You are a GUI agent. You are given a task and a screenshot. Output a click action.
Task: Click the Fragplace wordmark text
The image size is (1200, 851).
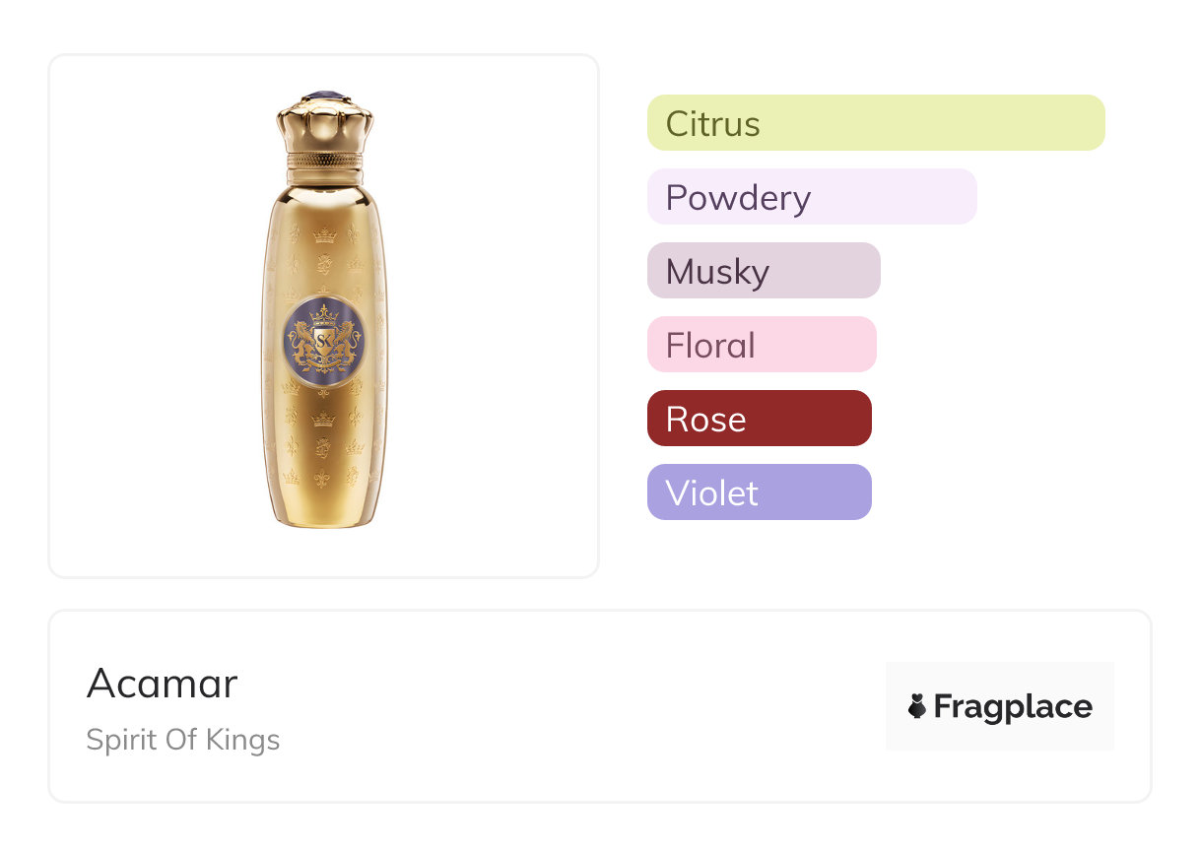(x=1013, y=706)
